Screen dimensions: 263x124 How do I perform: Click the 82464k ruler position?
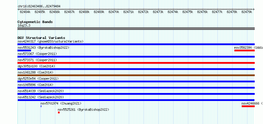coord(25,12)
